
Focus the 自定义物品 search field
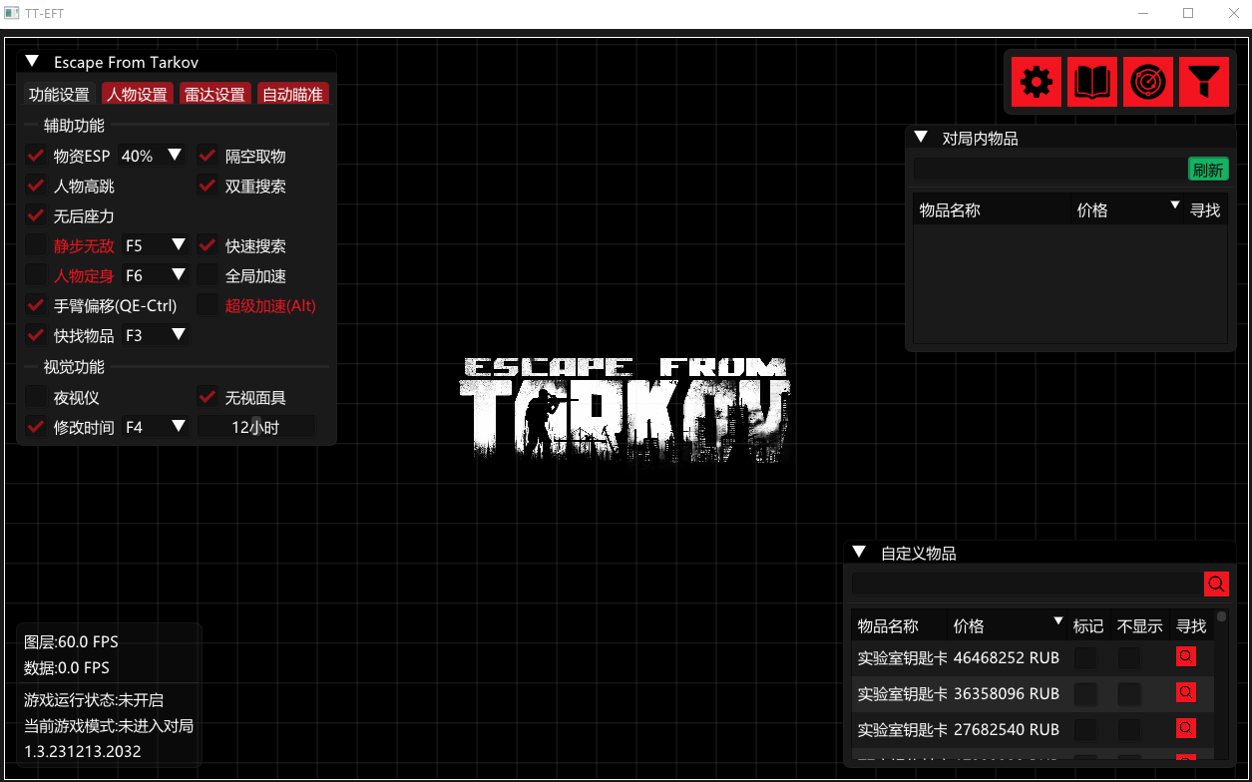click(1027, 585)
